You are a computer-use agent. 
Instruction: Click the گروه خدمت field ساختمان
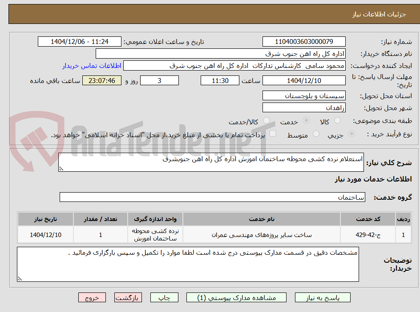tap(212, 197)
